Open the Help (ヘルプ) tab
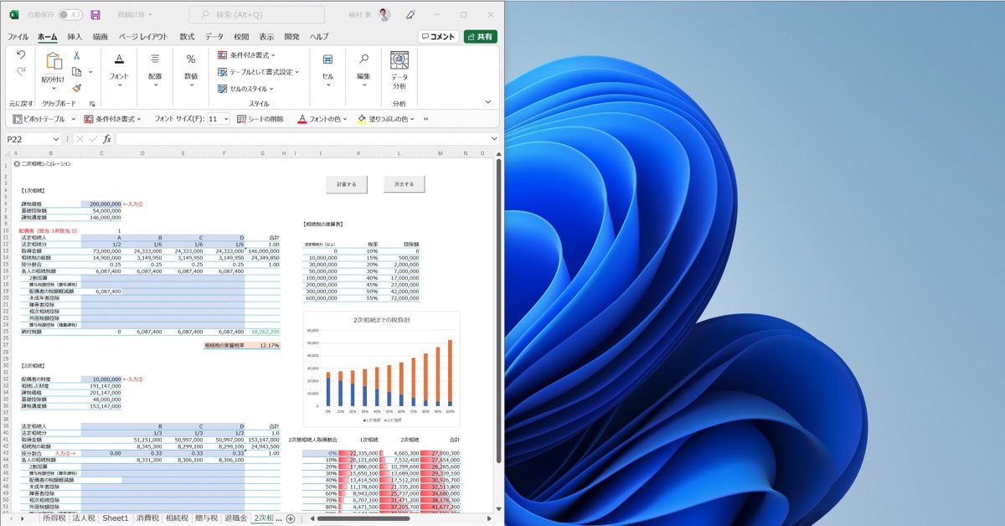 [x=319, y=37]
